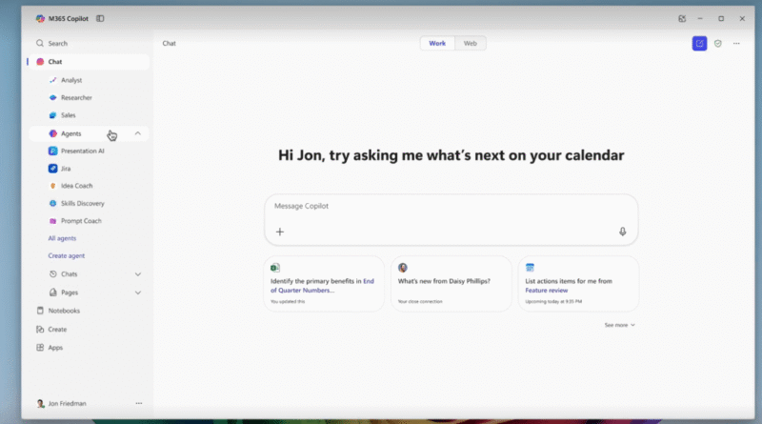Select the Daisy Phillips suggestion card
Viewport: 762px width, 424px height.
451,284
